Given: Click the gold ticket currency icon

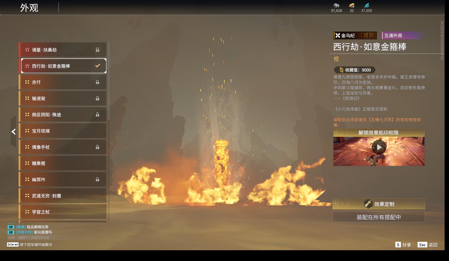Looking at the screenshot, I should (351, 5).
